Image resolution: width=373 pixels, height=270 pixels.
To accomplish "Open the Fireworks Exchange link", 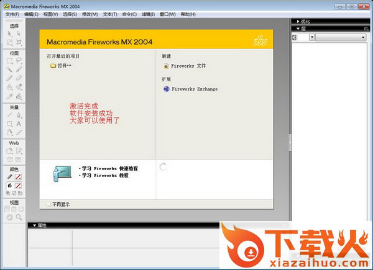I will tap(191, 89).
